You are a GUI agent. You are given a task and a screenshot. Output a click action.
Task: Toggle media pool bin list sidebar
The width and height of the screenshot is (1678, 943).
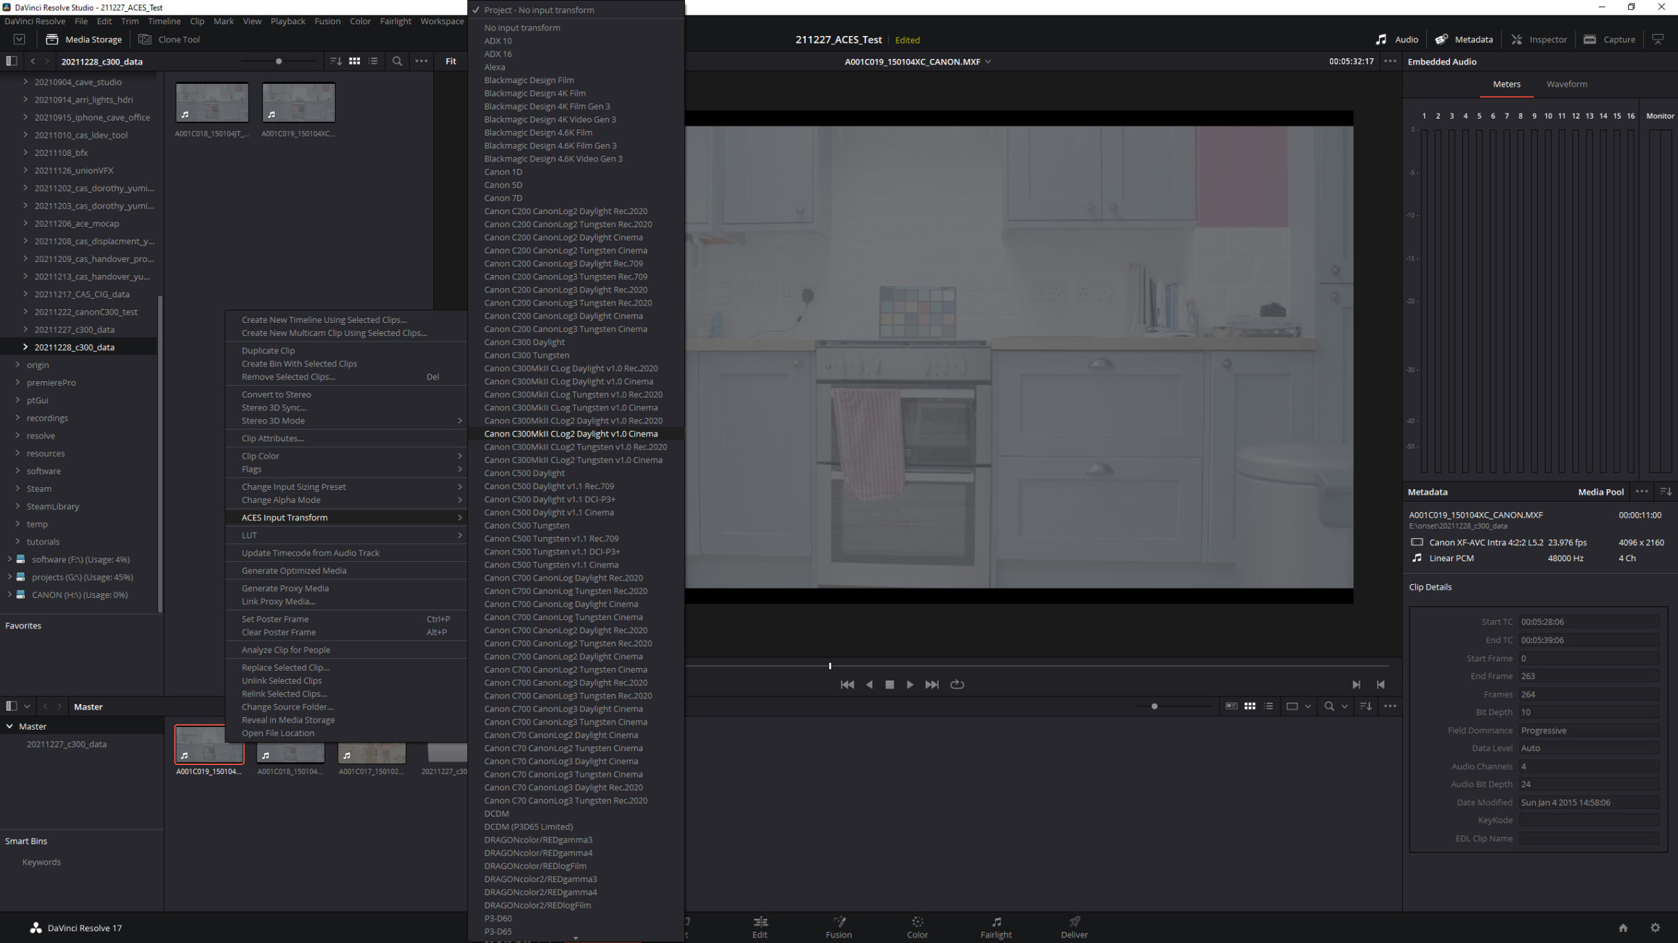point(11,706)
